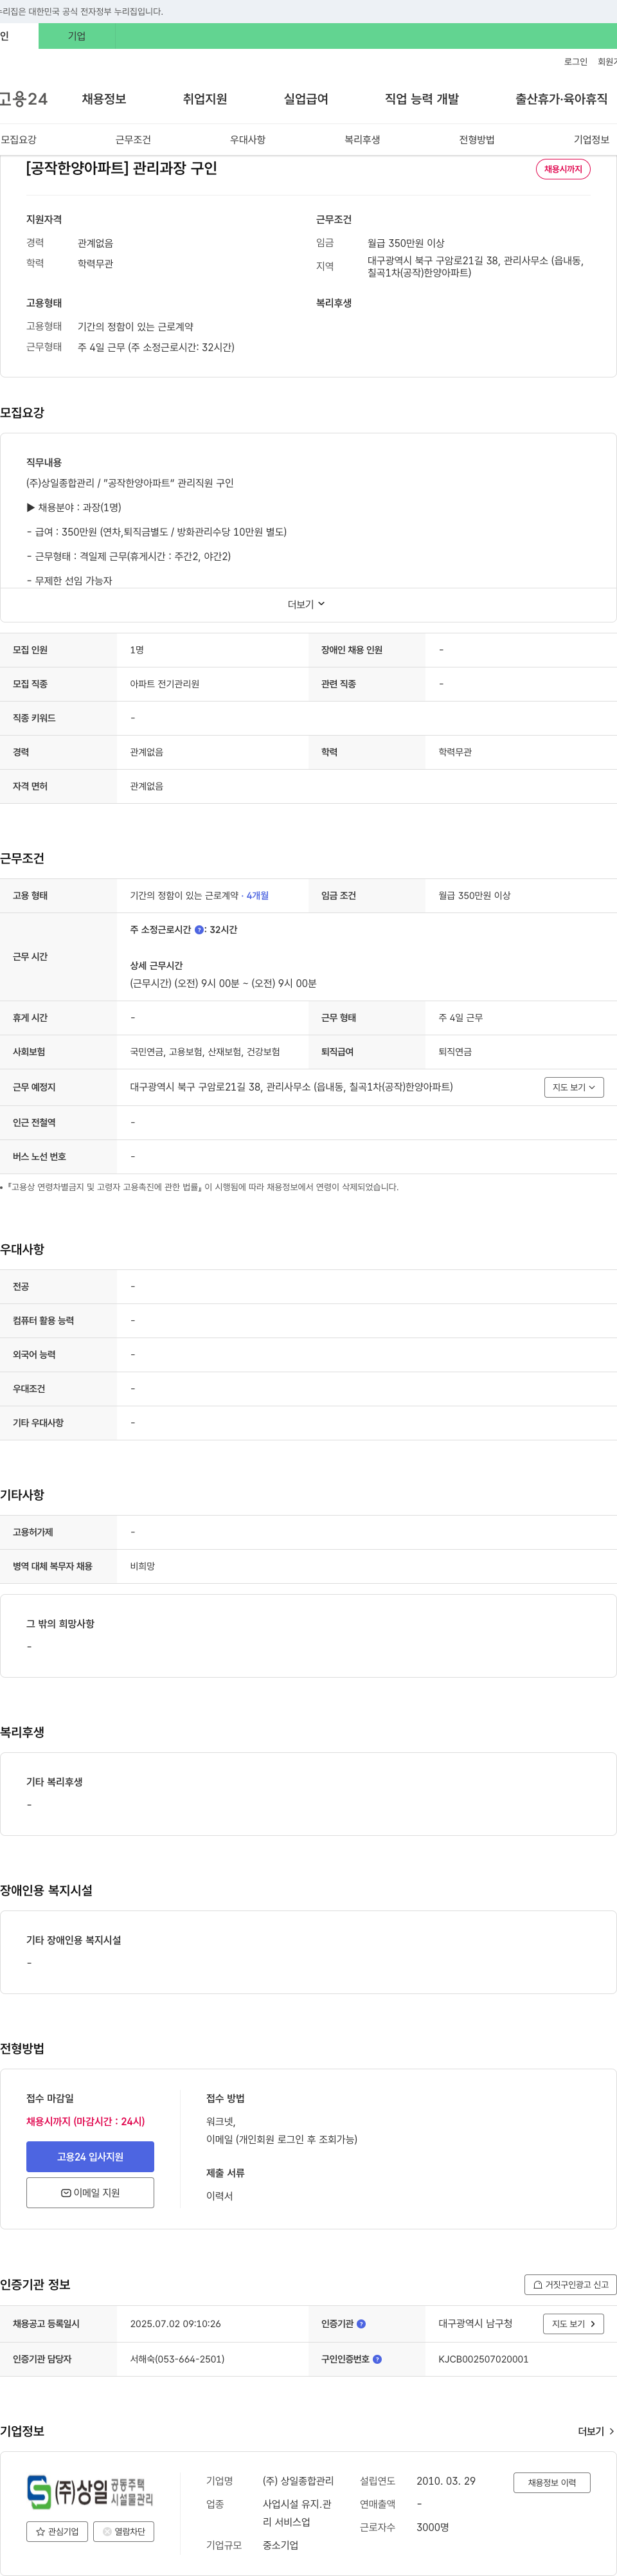Expand job description with 더보기 chevron
Image resolution: width=617 pixels, height=2576 pixels.
307,604
